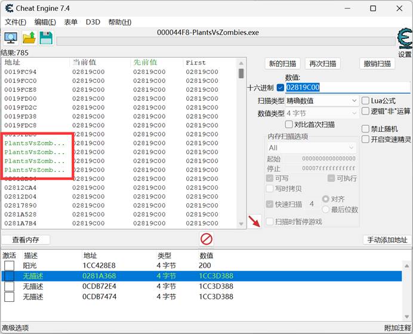Click the 描述 column header in address table
This screenshot has height=334, width=413.
tap(30, 255)
